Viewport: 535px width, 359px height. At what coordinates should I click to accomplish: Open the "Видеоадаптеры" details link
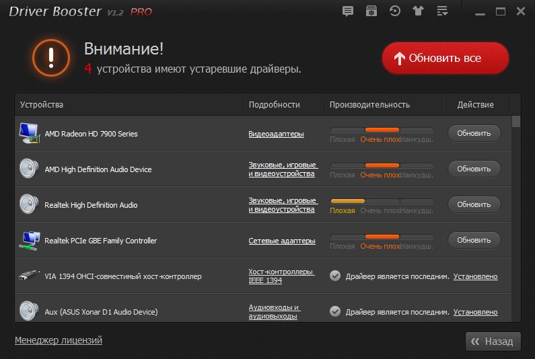[276, 134]
